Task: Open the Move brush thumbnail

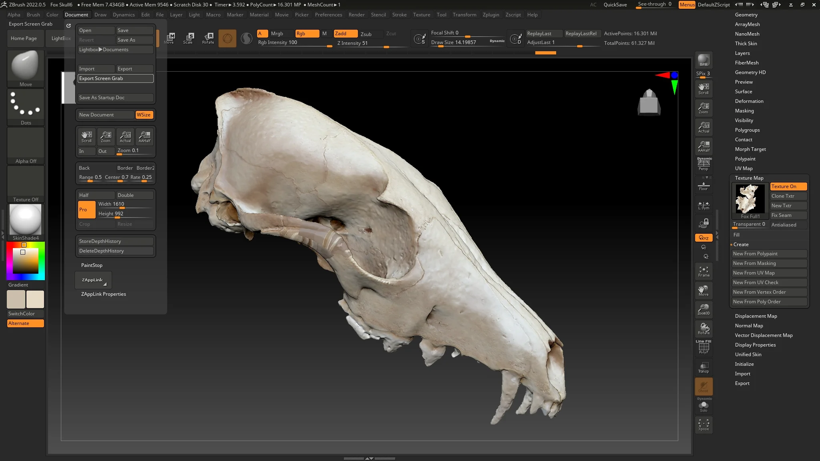Action: [x=26, y=68]
